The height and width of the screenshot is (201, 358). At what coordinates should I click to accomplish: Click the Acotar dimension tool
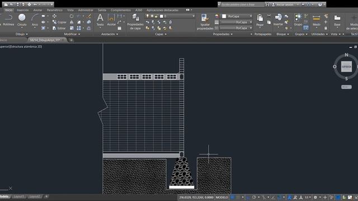click(111, 20)
